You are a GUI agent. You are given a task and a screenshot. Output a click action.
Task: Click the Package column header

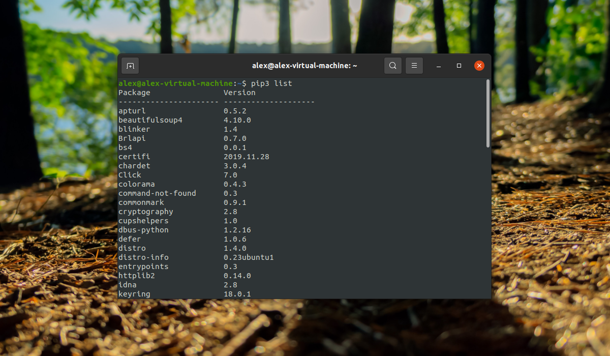click(134, 93)
